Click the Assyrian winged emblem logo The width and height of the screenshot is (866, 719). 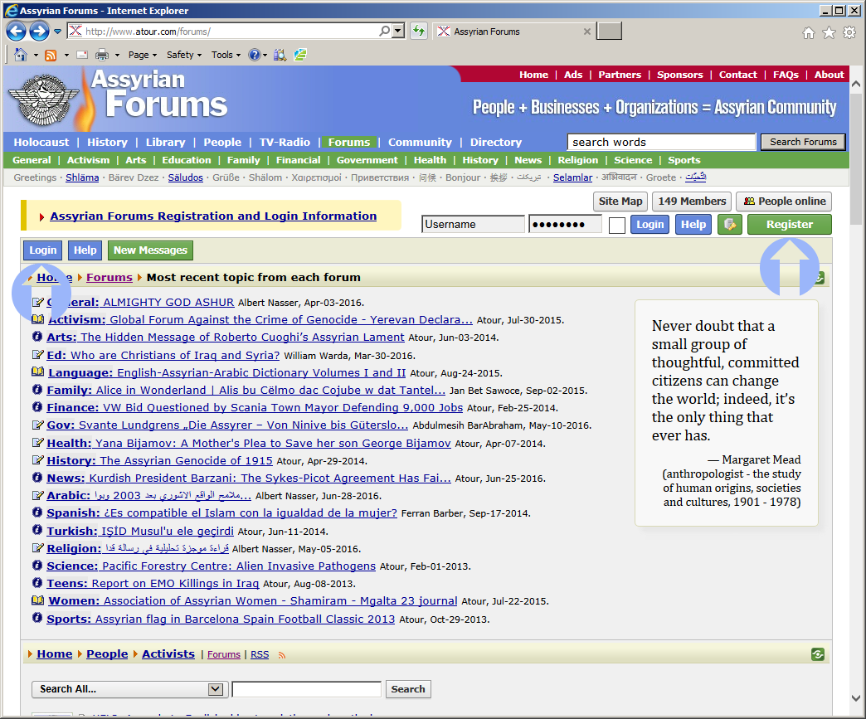pyautogui.click(x=44, y=100)
